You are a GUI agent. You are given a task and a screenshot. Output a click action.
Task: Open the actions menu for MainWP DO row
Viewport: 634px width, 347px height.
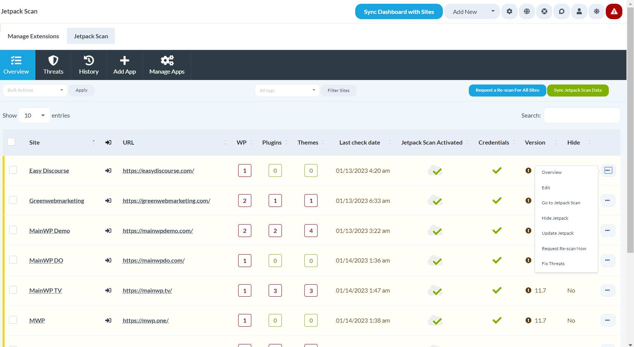click(608, 260)
